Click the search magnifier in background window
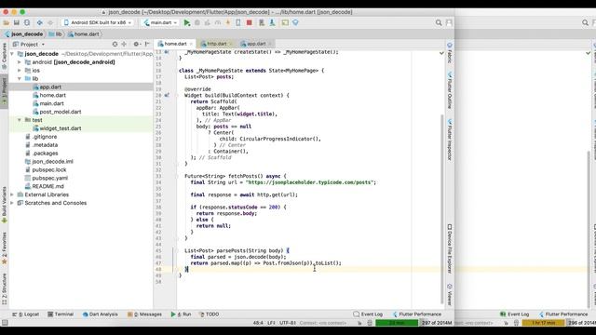 click(x=586, y=22)
